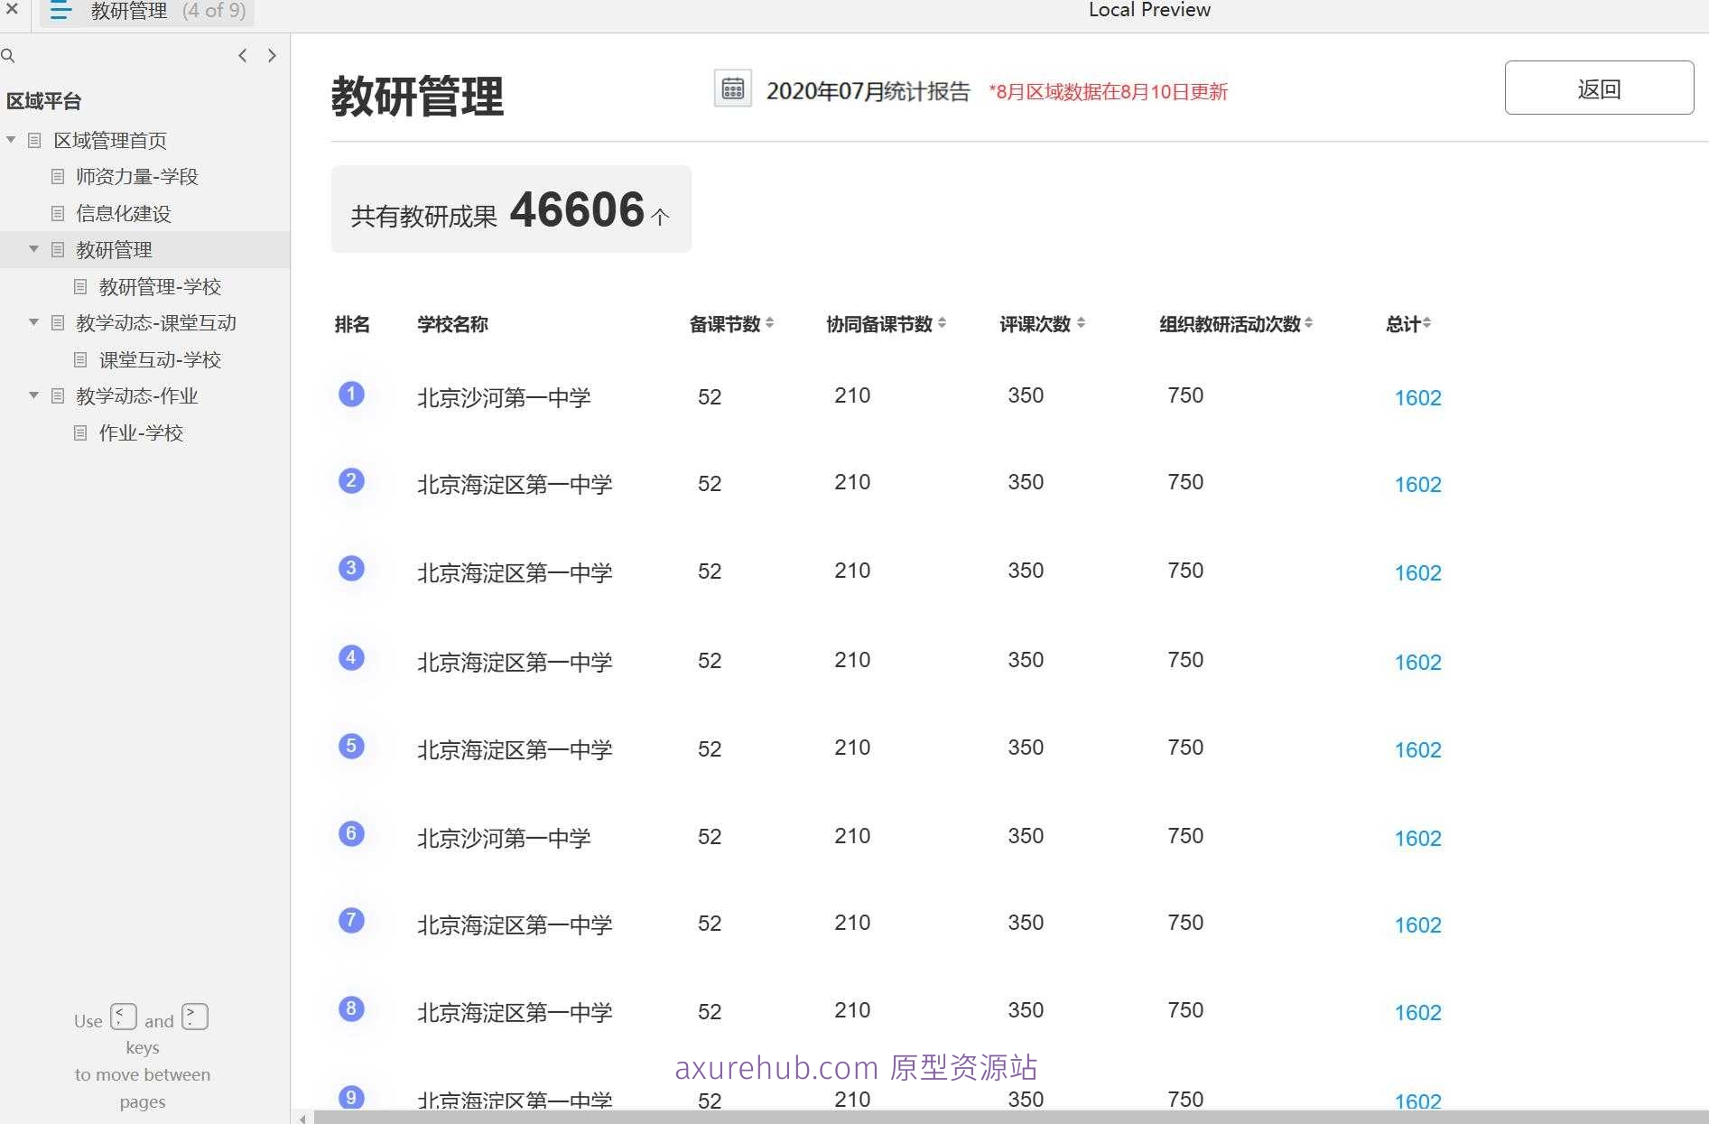Open total 1602 link in rank 4 row
This screenshot has width=1709, height=1124.
(x=1417, y=663)
